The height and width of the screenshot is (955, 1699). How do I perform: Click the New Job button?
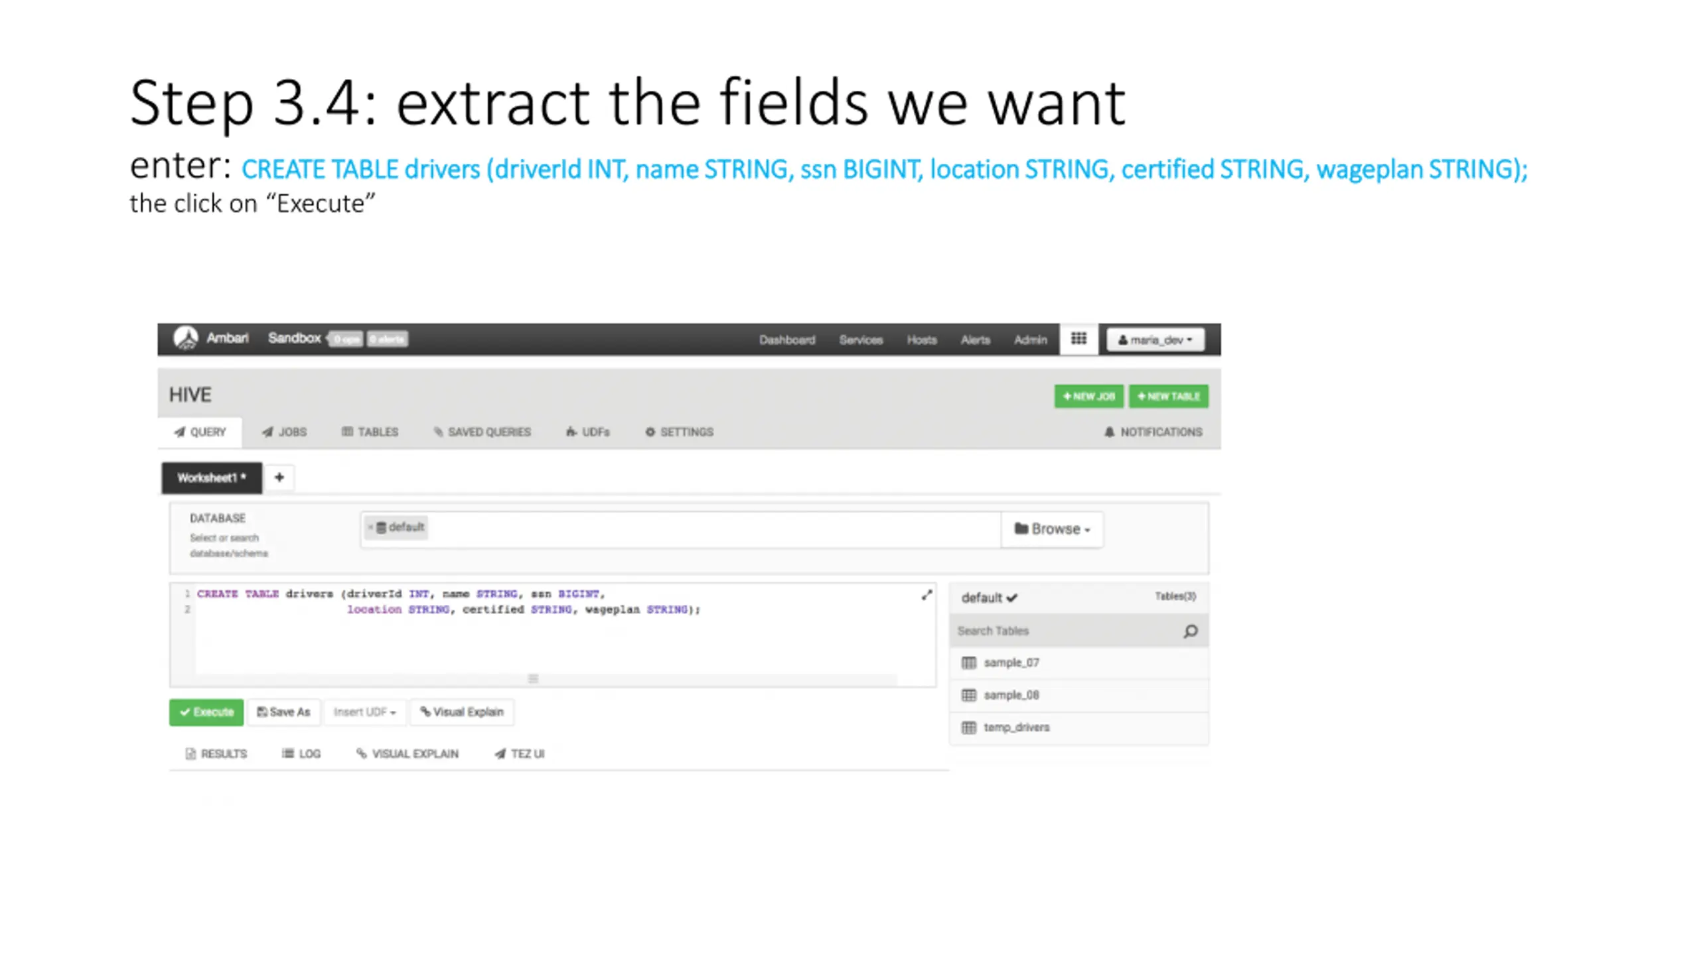pos(1088,396)
